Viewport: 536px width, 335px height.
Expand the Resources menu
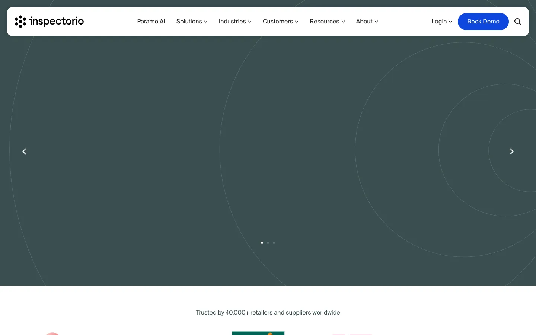click(x=327, y=22)
